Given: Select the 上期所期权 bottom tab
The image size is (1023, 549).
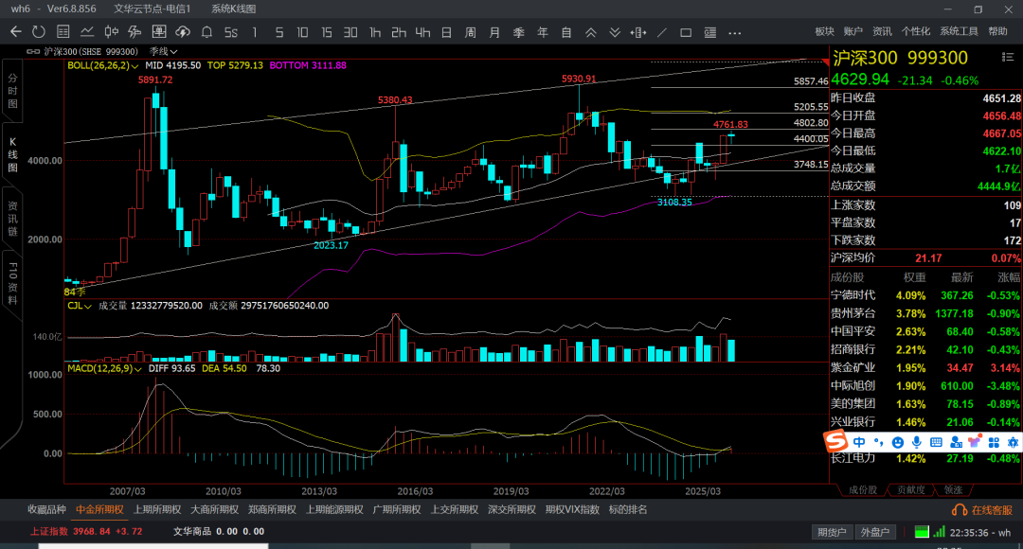Looking at the screenshot, I should point(156,509).
